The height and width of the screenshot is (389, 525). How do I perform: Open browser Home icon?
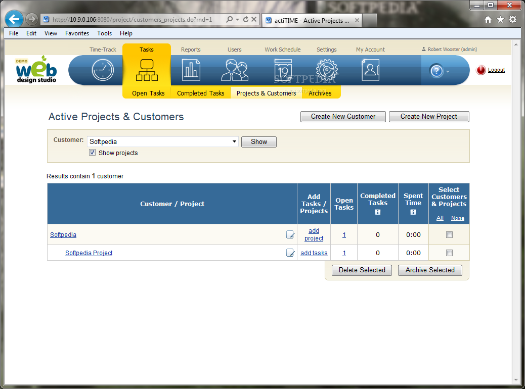point(488,19)
